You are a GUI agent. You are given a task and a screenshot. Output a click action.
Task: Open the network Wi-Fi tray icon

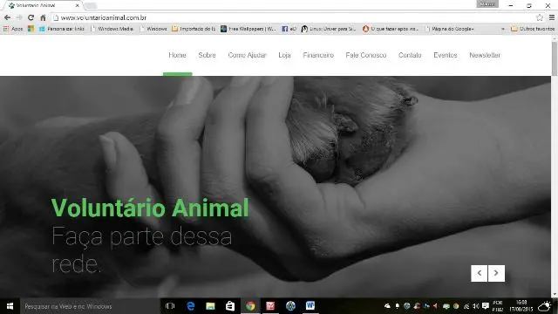point(466,306)
